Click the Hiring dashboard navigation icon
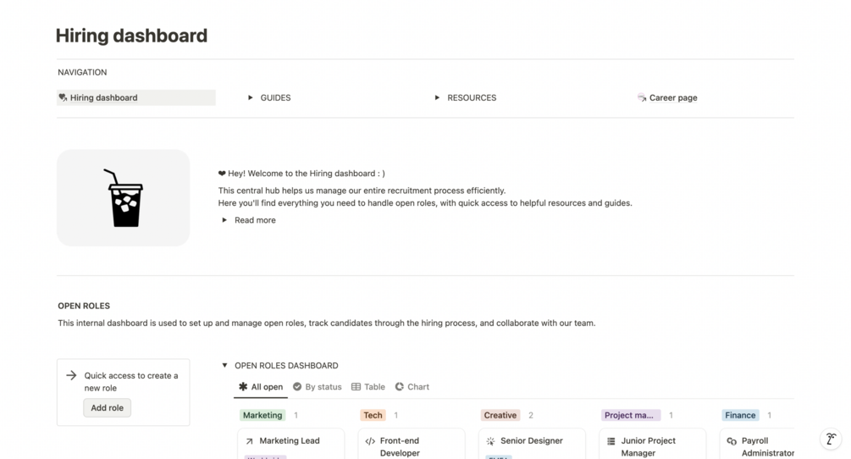Viewport: 851px width, 459px height. pos(63,97)
